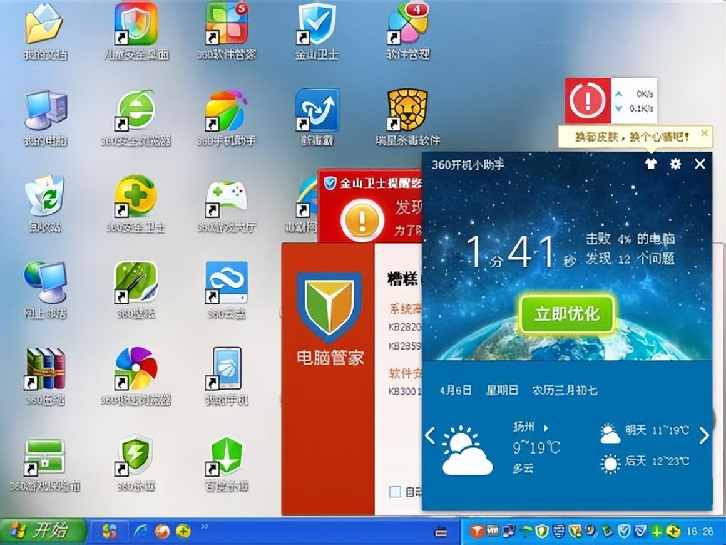
Task: Click the 农历三月初七 lunar date
Action: (x=565, y=390)
